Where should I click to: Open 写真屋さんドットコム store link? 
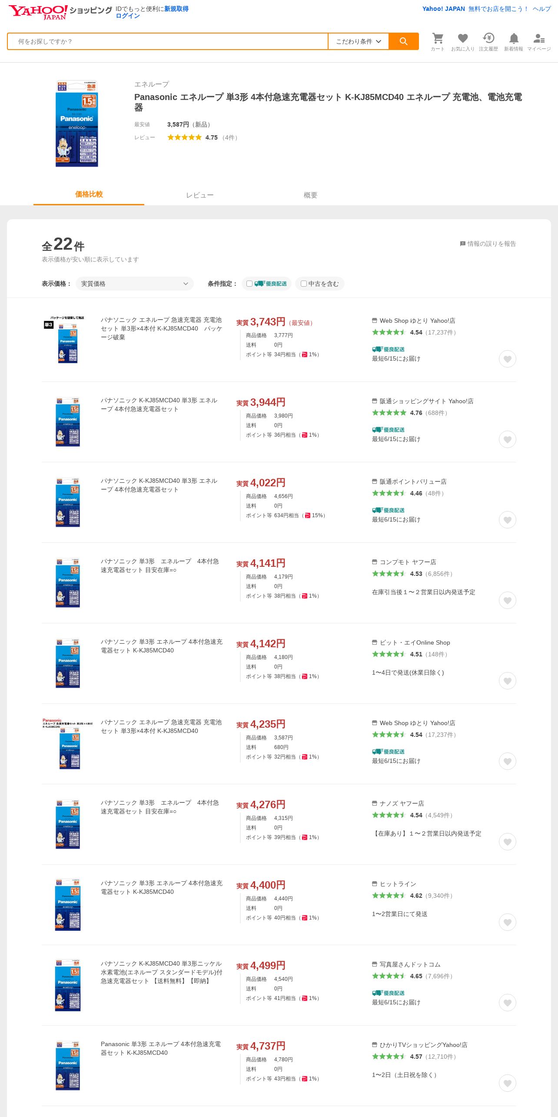pyautogui.click(x=410, y=964)
